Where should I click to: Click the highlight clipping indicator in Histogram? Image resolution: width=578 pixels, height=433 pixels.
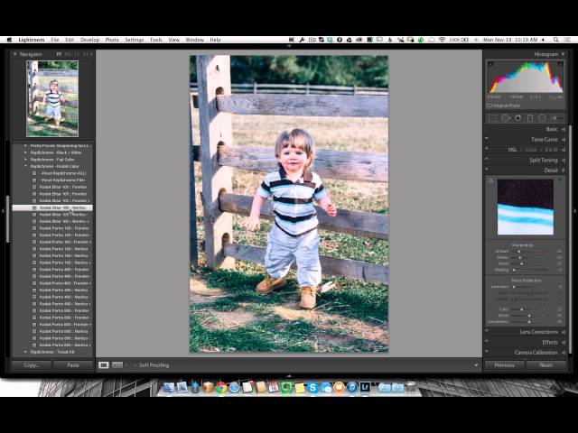(x=560, y=64)
